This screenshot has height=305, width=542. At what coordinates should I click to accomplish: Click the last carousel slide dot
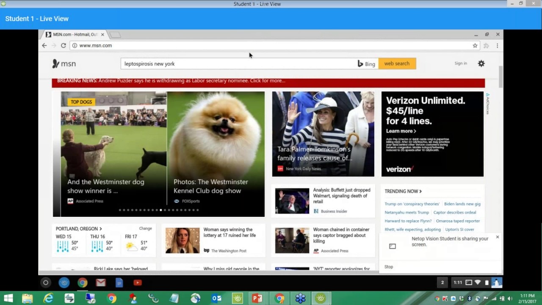[x=197, y=210]
